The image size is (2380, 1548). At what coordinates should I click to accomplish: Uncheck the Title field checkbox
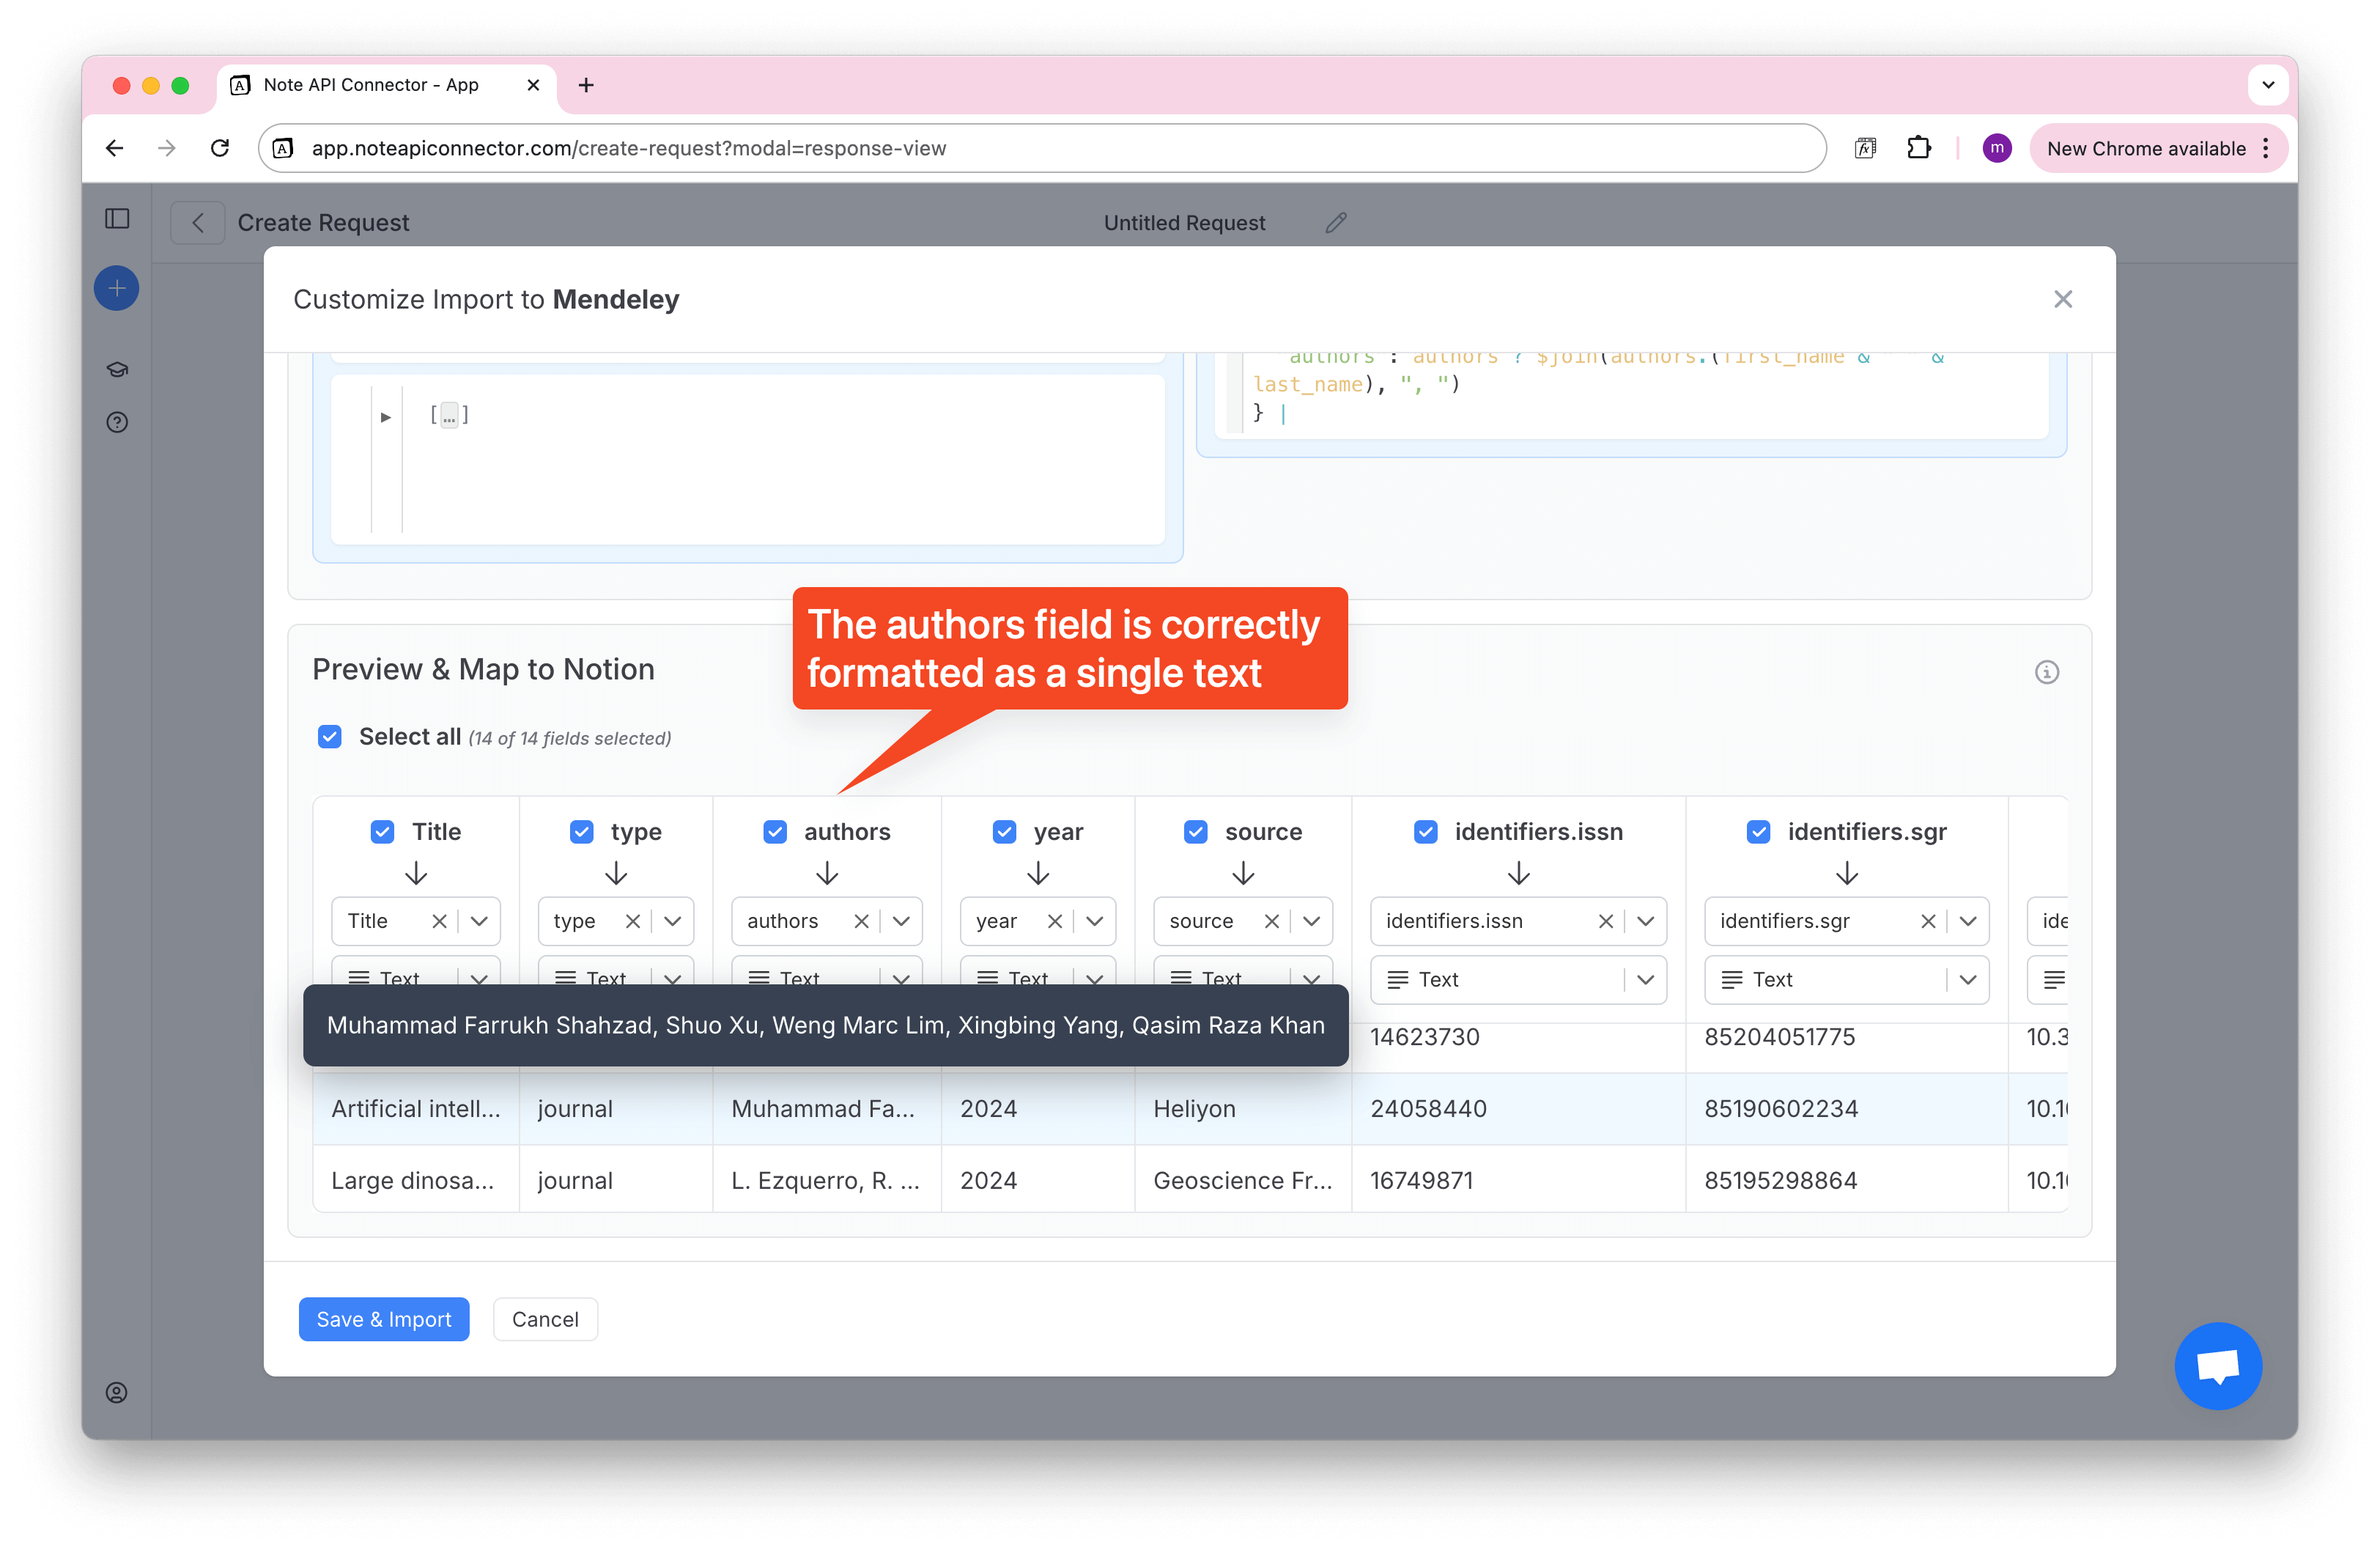[x=382, y=832]
